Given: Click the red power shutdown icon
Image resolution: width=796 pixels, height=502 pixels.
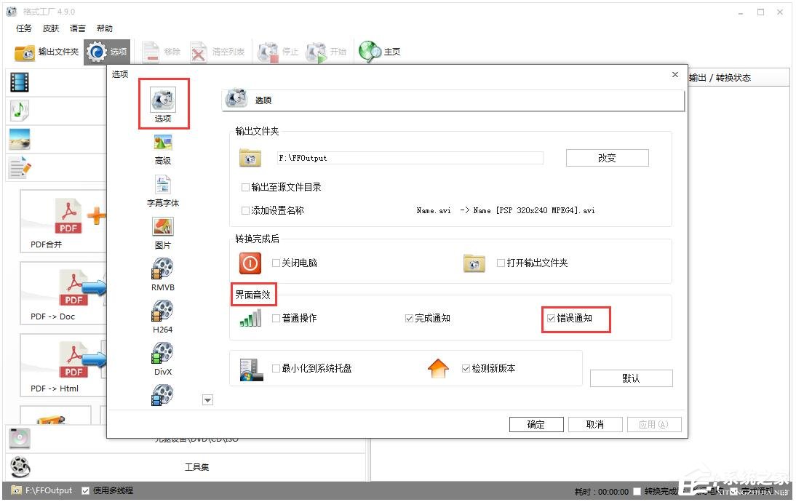Looking at the screenshot, I should (250, 263).
